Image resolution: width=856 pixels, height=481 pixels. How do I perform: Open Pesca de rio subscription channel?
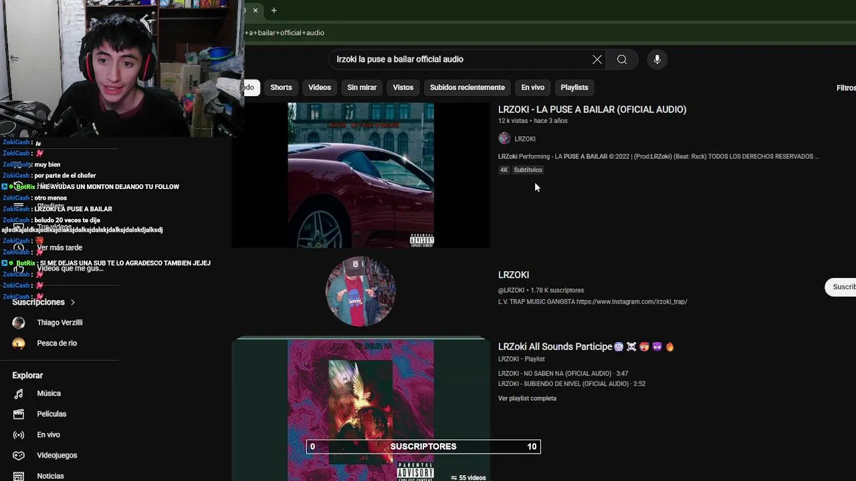[57, 343]
